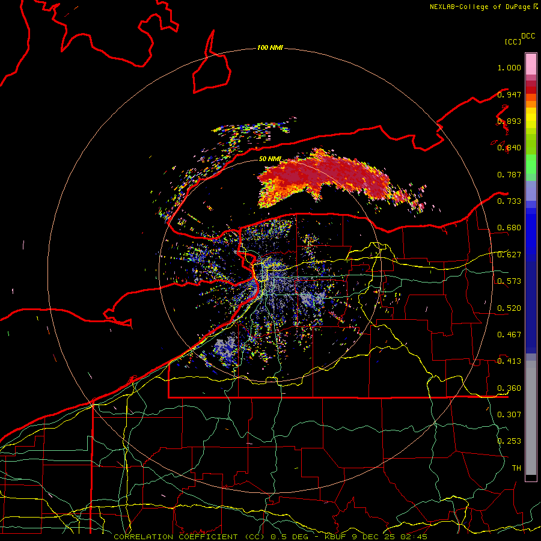Select the 0.360 scale value
The height and width of the screenshot is (541, 541).
(509, 388)
